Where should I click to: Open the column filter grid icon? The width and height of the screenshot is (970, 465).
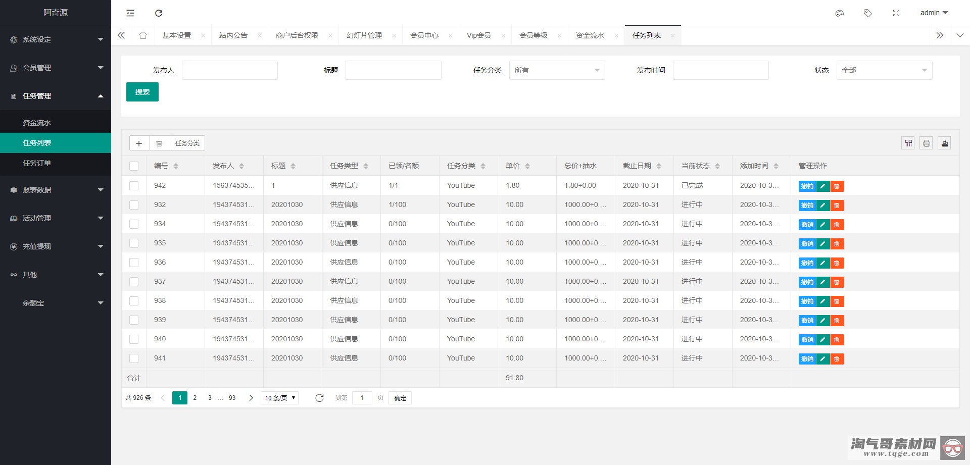click(x=908, y=143)
